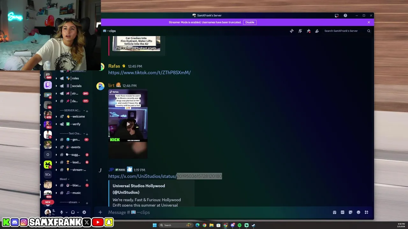Dismiss the Streamer Mode banner

[x=369, y=22]
